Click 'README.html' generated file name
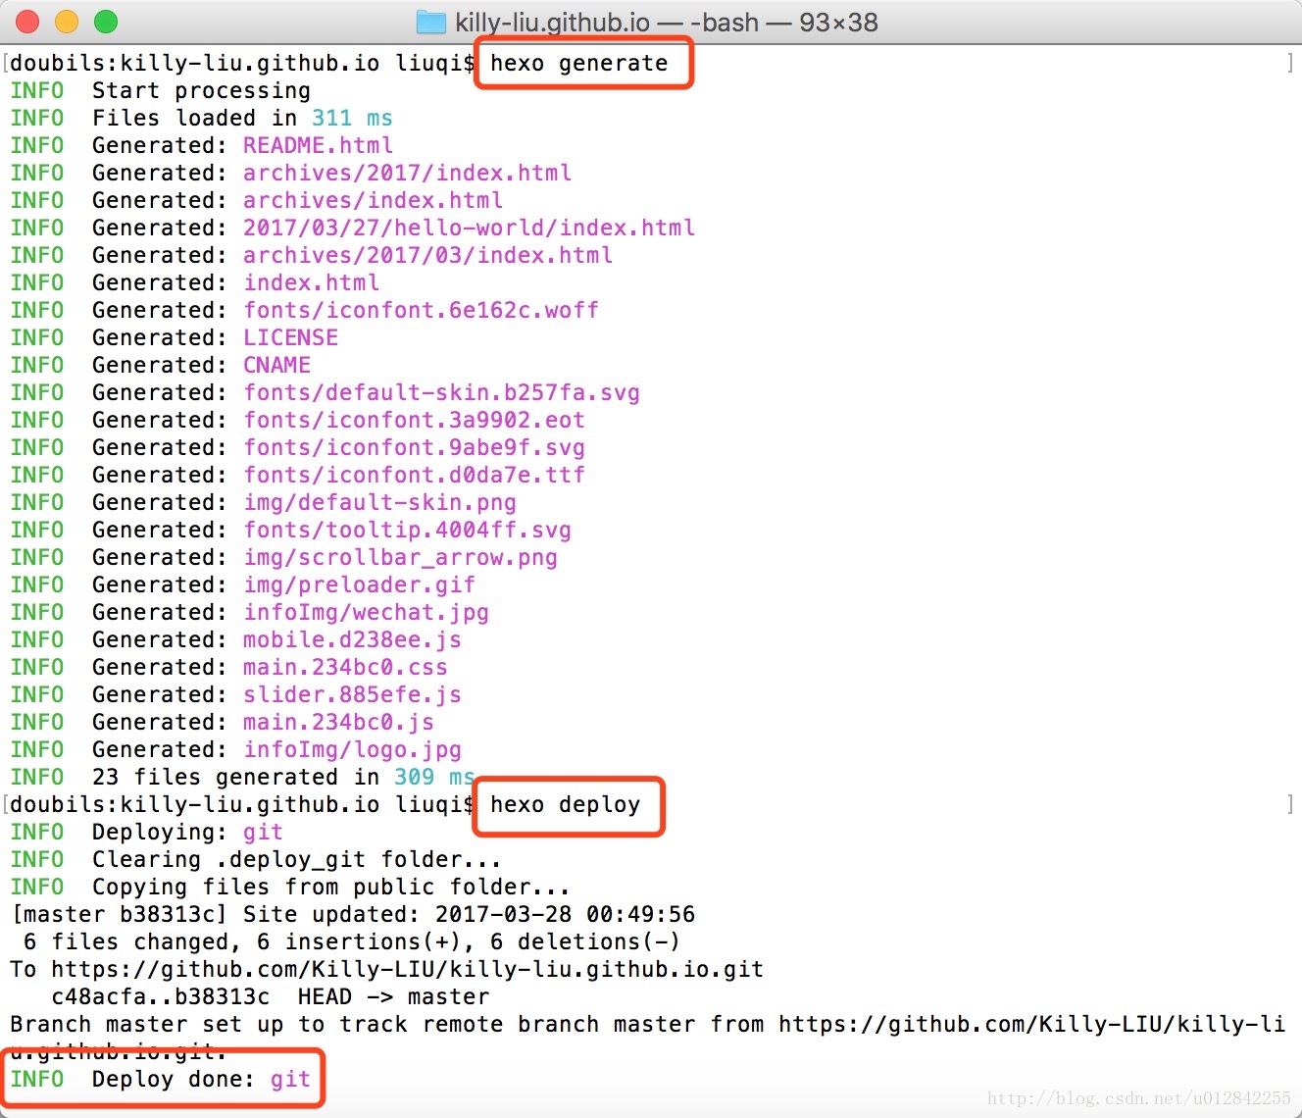This screenshot has width=1302, height=1118. (319, 146)
